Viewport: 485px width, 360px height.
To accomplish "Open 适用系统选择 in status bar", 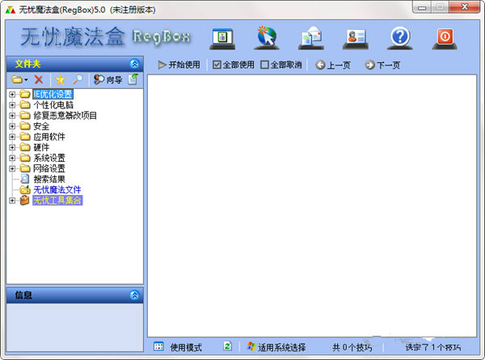I will (276, 347).
